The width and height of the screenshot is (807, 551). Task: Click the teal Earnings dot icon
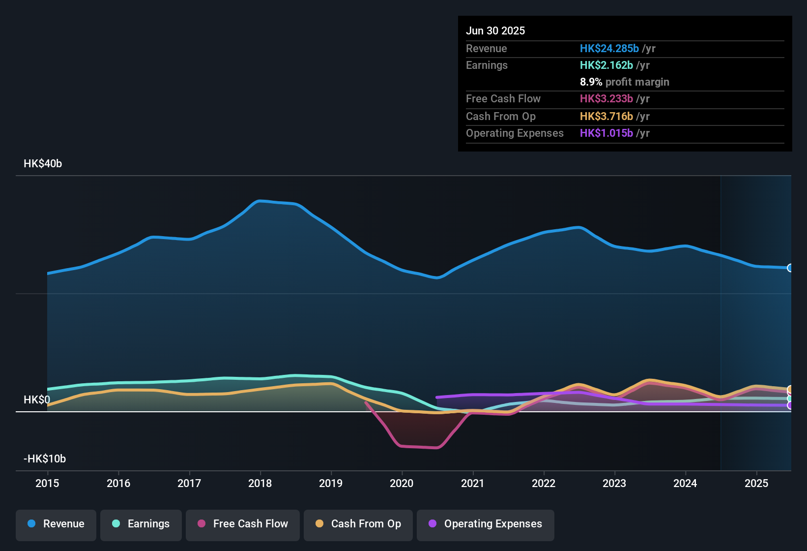116,524
